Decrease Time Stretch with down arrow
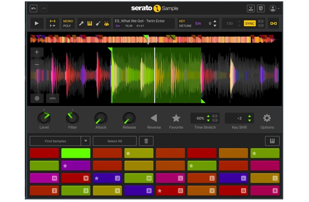Screen dimensions: 309x202 pos(208,120)
